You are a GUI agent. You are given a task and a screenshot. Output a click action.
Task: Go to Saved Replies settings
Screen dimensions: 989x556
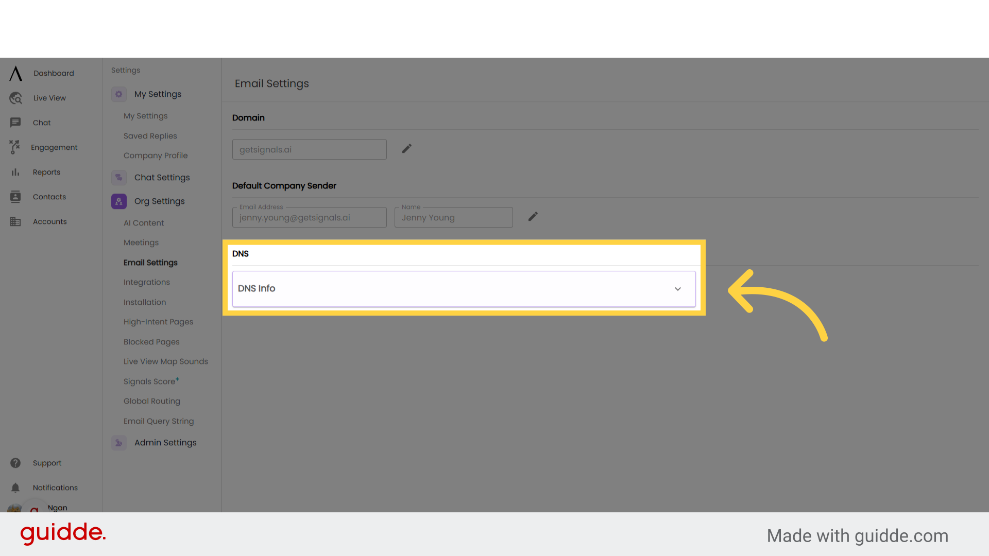pos(150,136)
